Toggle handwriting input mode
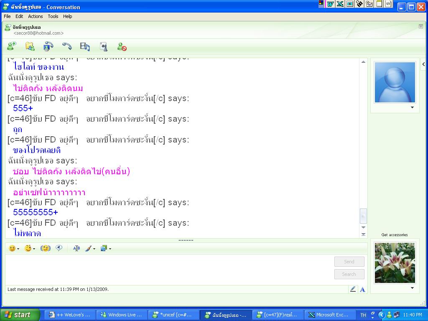428x321 pixels. [x=353, y=289]
